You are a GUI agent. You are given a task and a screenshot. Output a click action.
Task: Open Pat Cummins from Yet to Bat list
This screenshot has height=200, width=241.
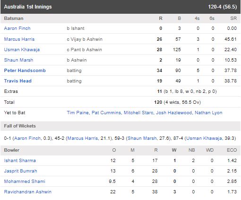coord(106,113)
